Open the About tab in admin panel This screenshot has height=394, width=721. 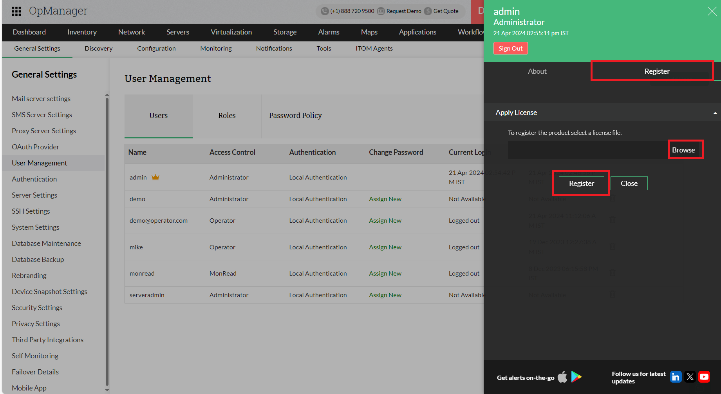click(x=537, y=71)
